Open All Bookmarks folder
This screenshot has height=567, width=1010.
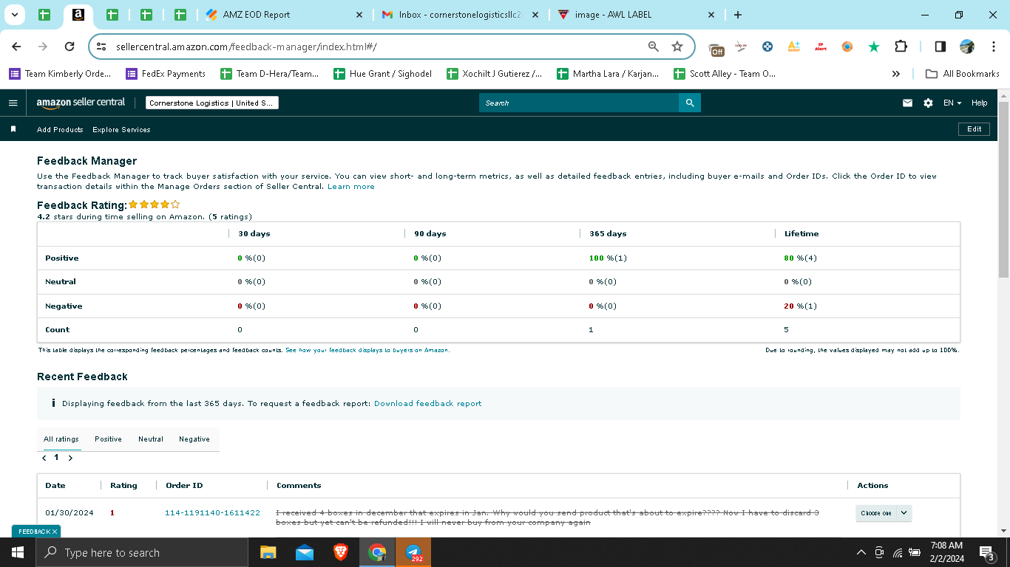click(963, 74)
